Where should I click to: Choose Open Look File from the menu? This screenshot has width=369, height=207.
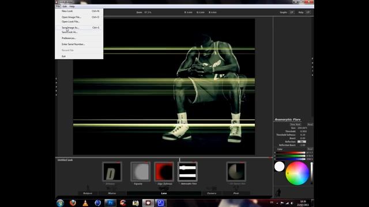tap(79, 22)
